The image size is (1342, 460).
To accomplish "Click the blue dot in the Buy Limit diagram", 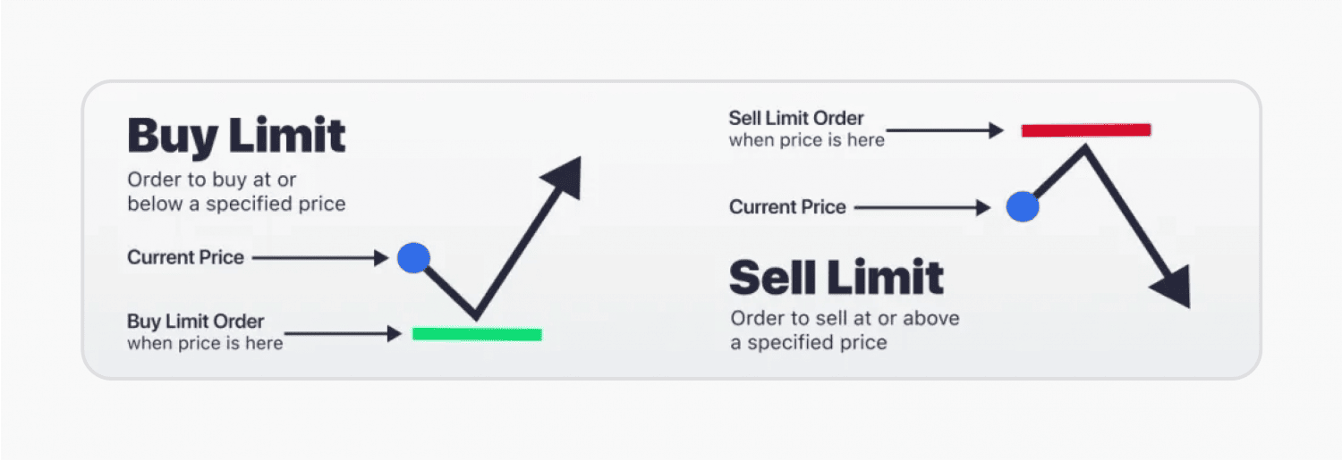I will [x=413, y=258].
